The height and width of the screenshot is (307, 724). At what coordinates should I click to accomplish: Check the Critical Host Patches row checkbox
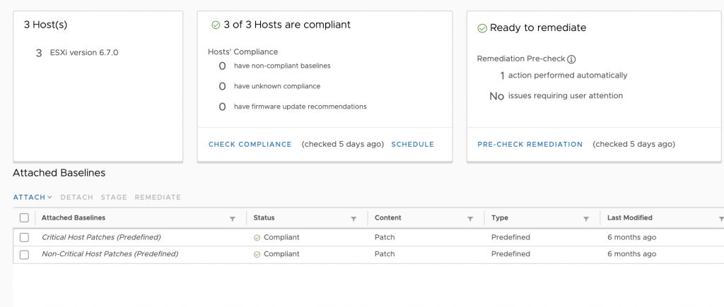click(25, 237)
